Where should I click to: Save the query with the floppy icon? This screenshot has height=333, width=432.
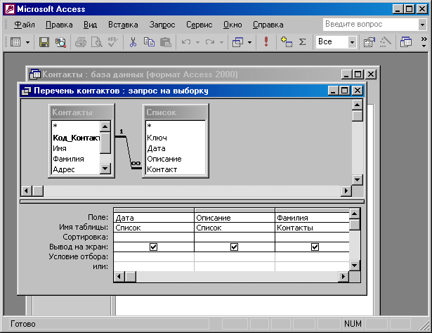coord(44,42)
